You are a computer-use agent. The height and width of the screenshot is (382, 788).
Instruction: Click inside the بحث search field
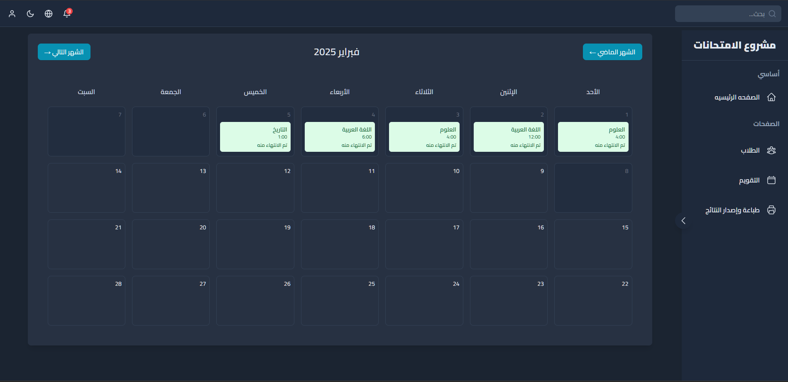pos(728,13)
